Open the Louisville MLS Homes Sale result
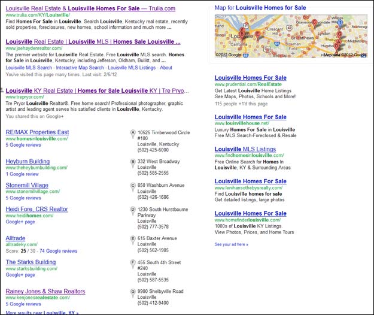 93,42
